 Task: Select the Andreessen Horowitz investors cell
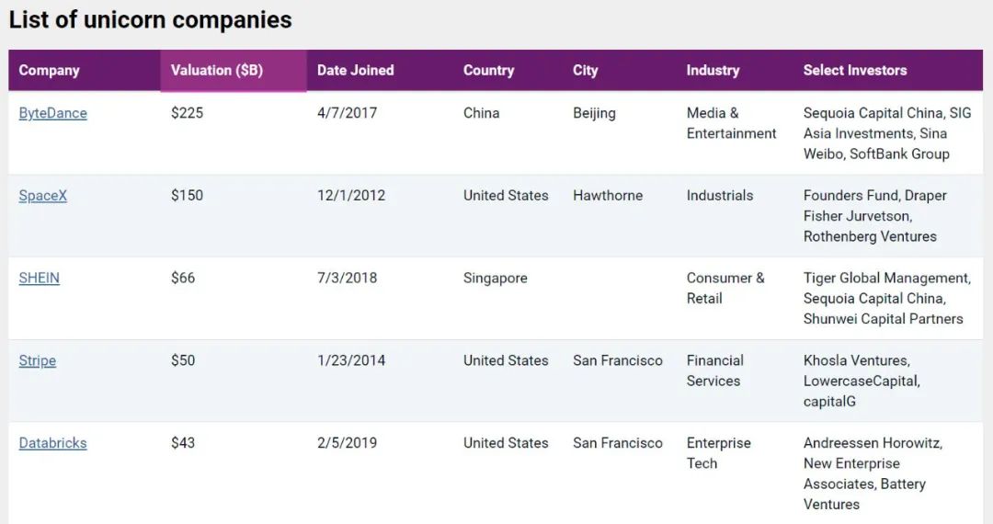873,473
